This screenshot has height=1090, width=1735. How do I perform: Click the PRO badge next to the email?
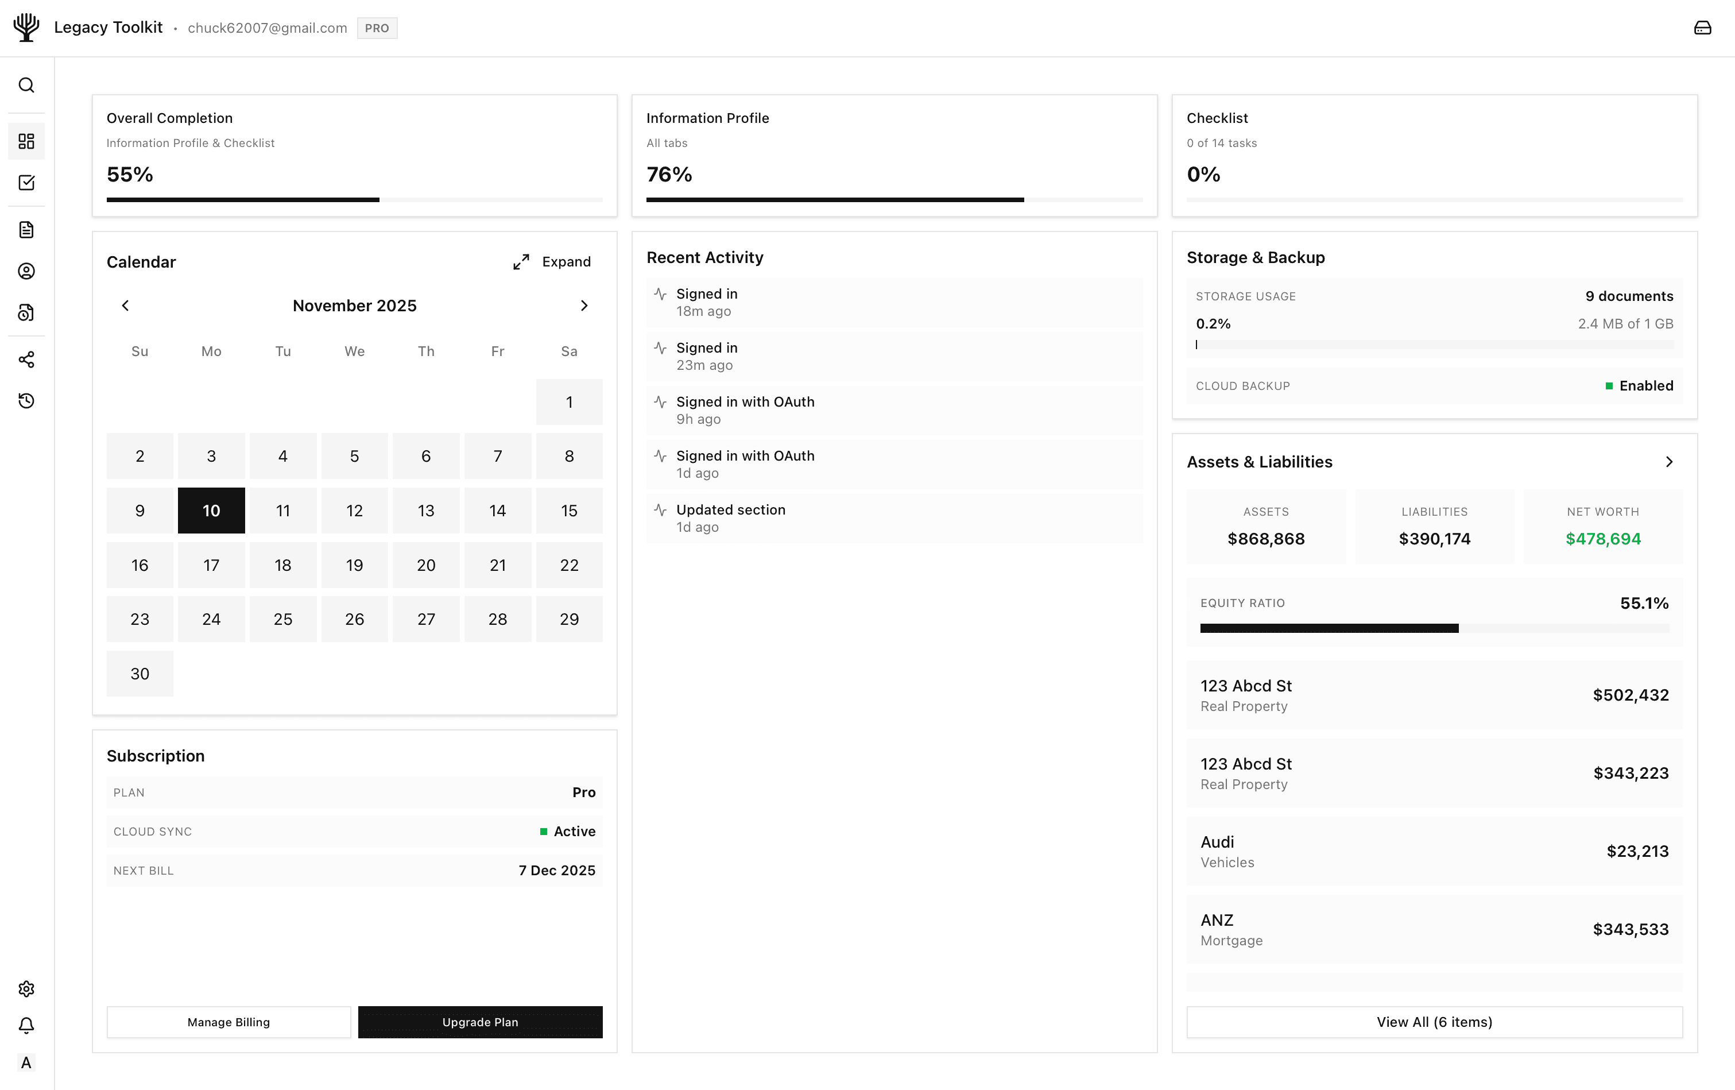(378, 28)
